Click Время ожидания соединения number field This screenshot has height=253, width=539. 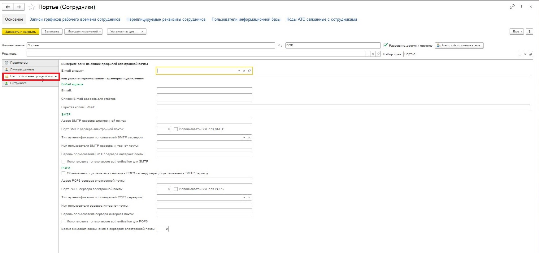[x=163, y=229]
